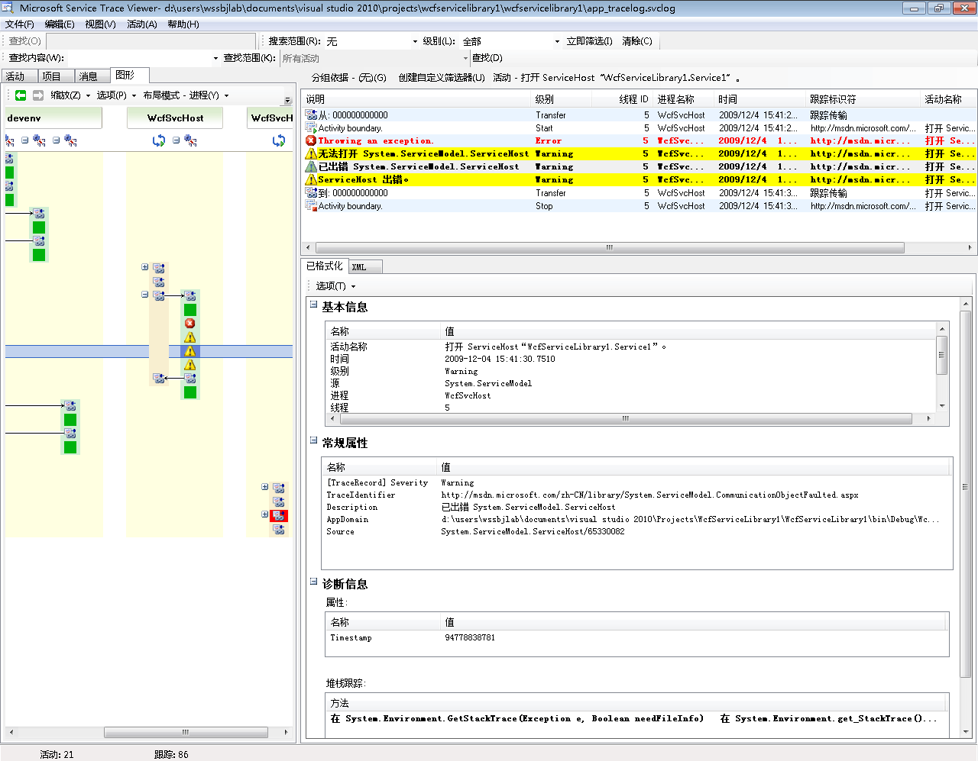Screen dimensions: 978x761
Task: Open the 缩放(Z) dropdown
Action: point(70,95)
